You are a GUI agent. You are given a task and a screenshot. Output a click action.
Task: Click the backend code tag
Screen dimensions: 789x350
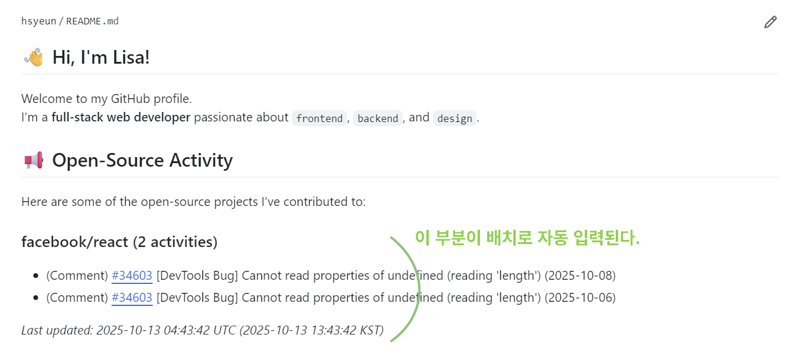tap(378, 118)
